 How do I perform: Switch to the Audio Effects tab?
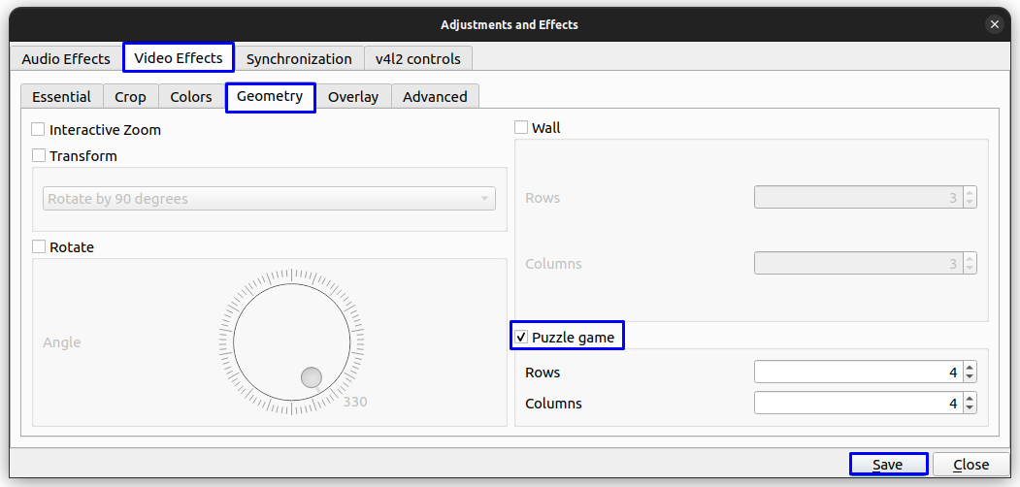66,59
